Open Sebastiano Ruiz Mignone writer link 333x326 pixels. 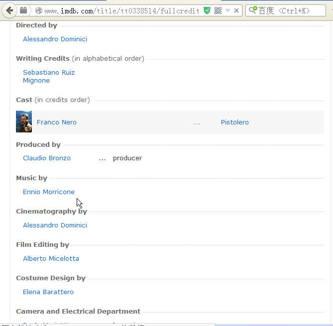coord(49,77)
